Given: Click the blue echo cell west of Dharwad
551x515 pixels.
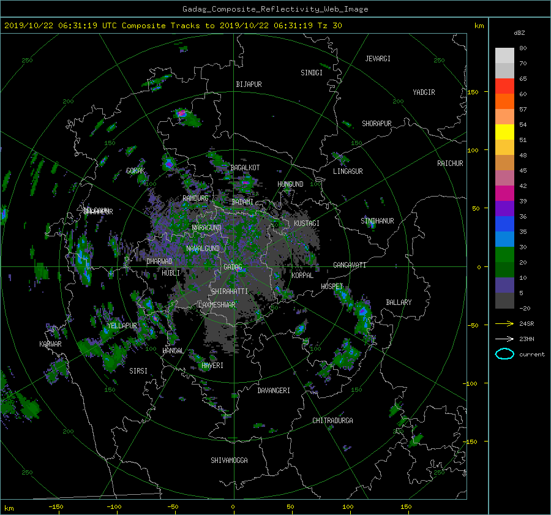Looking at the screenshot, I should click(x=83, y=260).
